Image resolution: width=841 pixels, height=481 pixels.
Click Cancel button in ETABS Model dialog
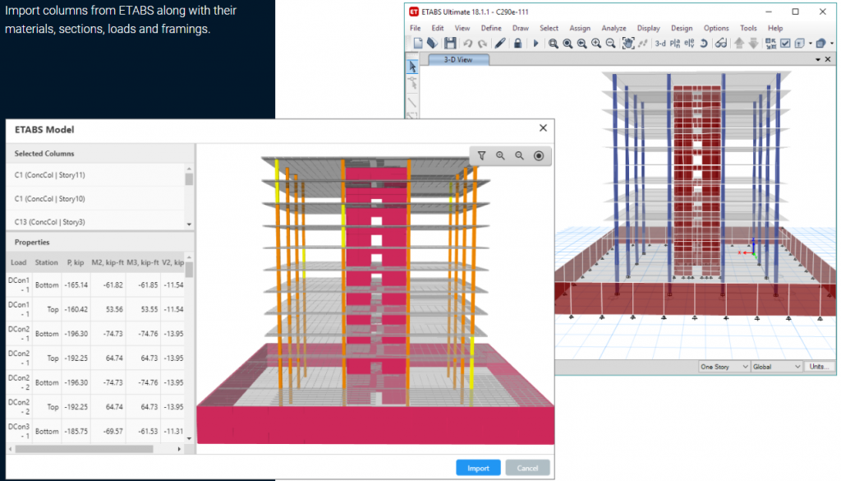coord(528,468)
